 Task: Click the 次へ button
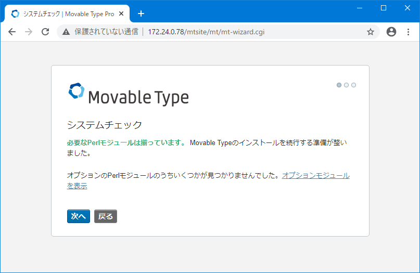coord(79,216)
